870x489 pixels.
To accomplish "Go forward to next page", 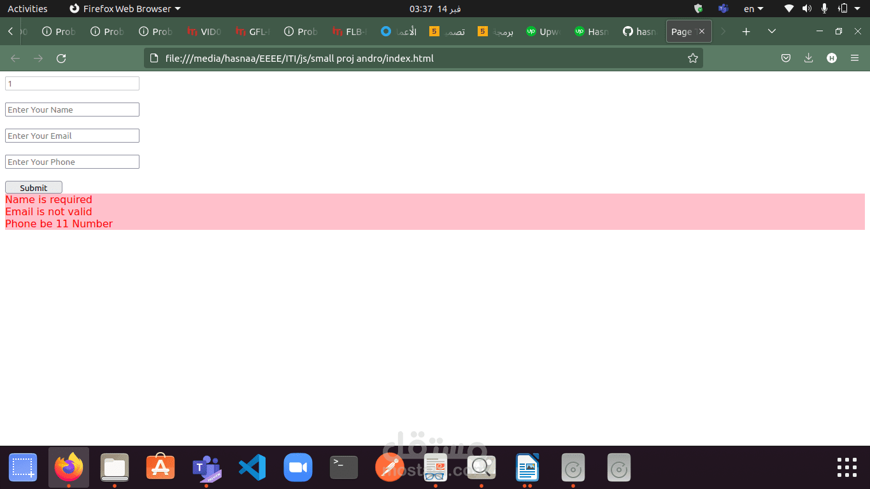I will pos(38,59).
